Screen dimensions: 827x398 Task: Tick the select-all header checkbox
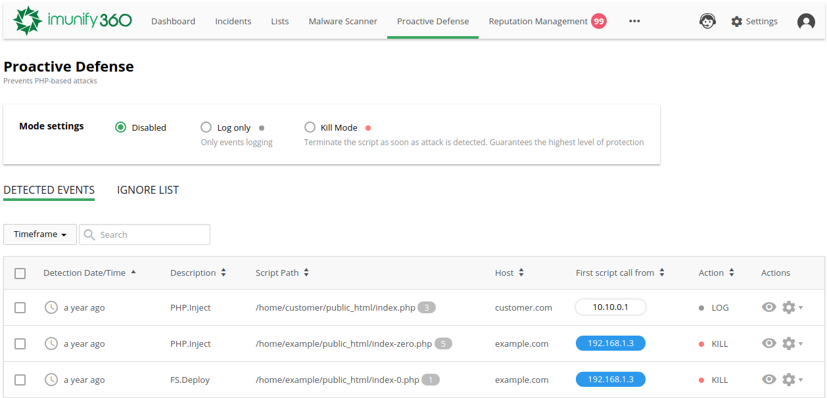[x=20, y=273]
